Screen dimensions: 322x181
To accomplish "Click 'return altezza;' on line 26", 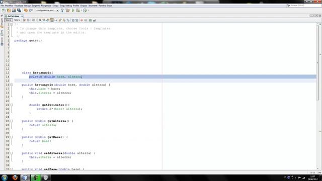I will pyautogui.click(x=43, y=125).
